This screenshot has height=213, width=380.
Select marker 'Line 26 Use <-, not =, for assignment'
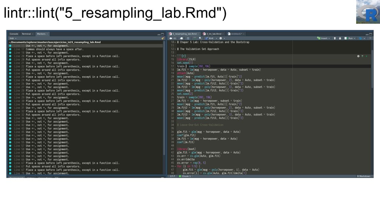point(86,84)
